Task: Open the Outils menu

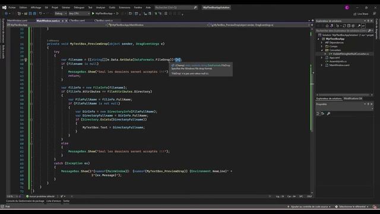Action: point(112,8)
